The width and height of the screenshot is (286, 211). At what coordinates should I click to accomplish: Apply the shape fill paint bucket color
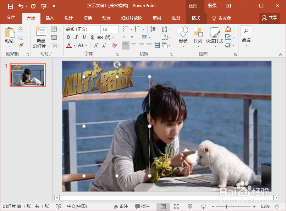(x=228, y=29)
